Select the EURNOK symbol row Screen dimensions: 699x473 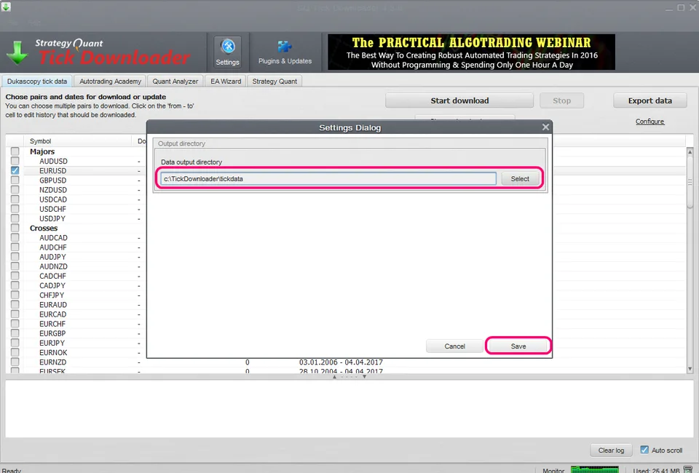[53, 352]
